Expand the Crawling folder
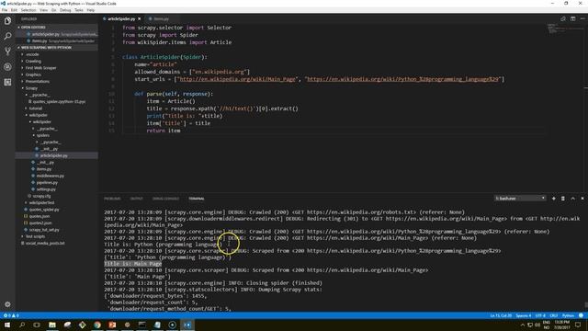The width and height of the screenshot is (588, 331). (x=33, y=62)
